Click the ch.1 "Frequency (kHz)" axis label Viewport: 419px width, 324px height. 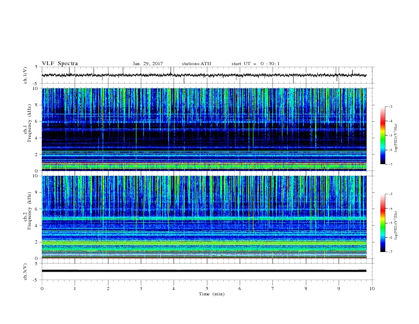30,123
